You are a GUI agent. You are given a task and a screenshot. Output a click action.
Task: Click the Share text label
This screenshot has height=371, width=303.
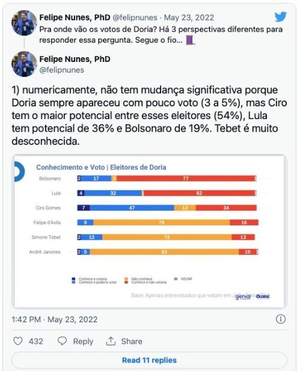pos(132,341)
